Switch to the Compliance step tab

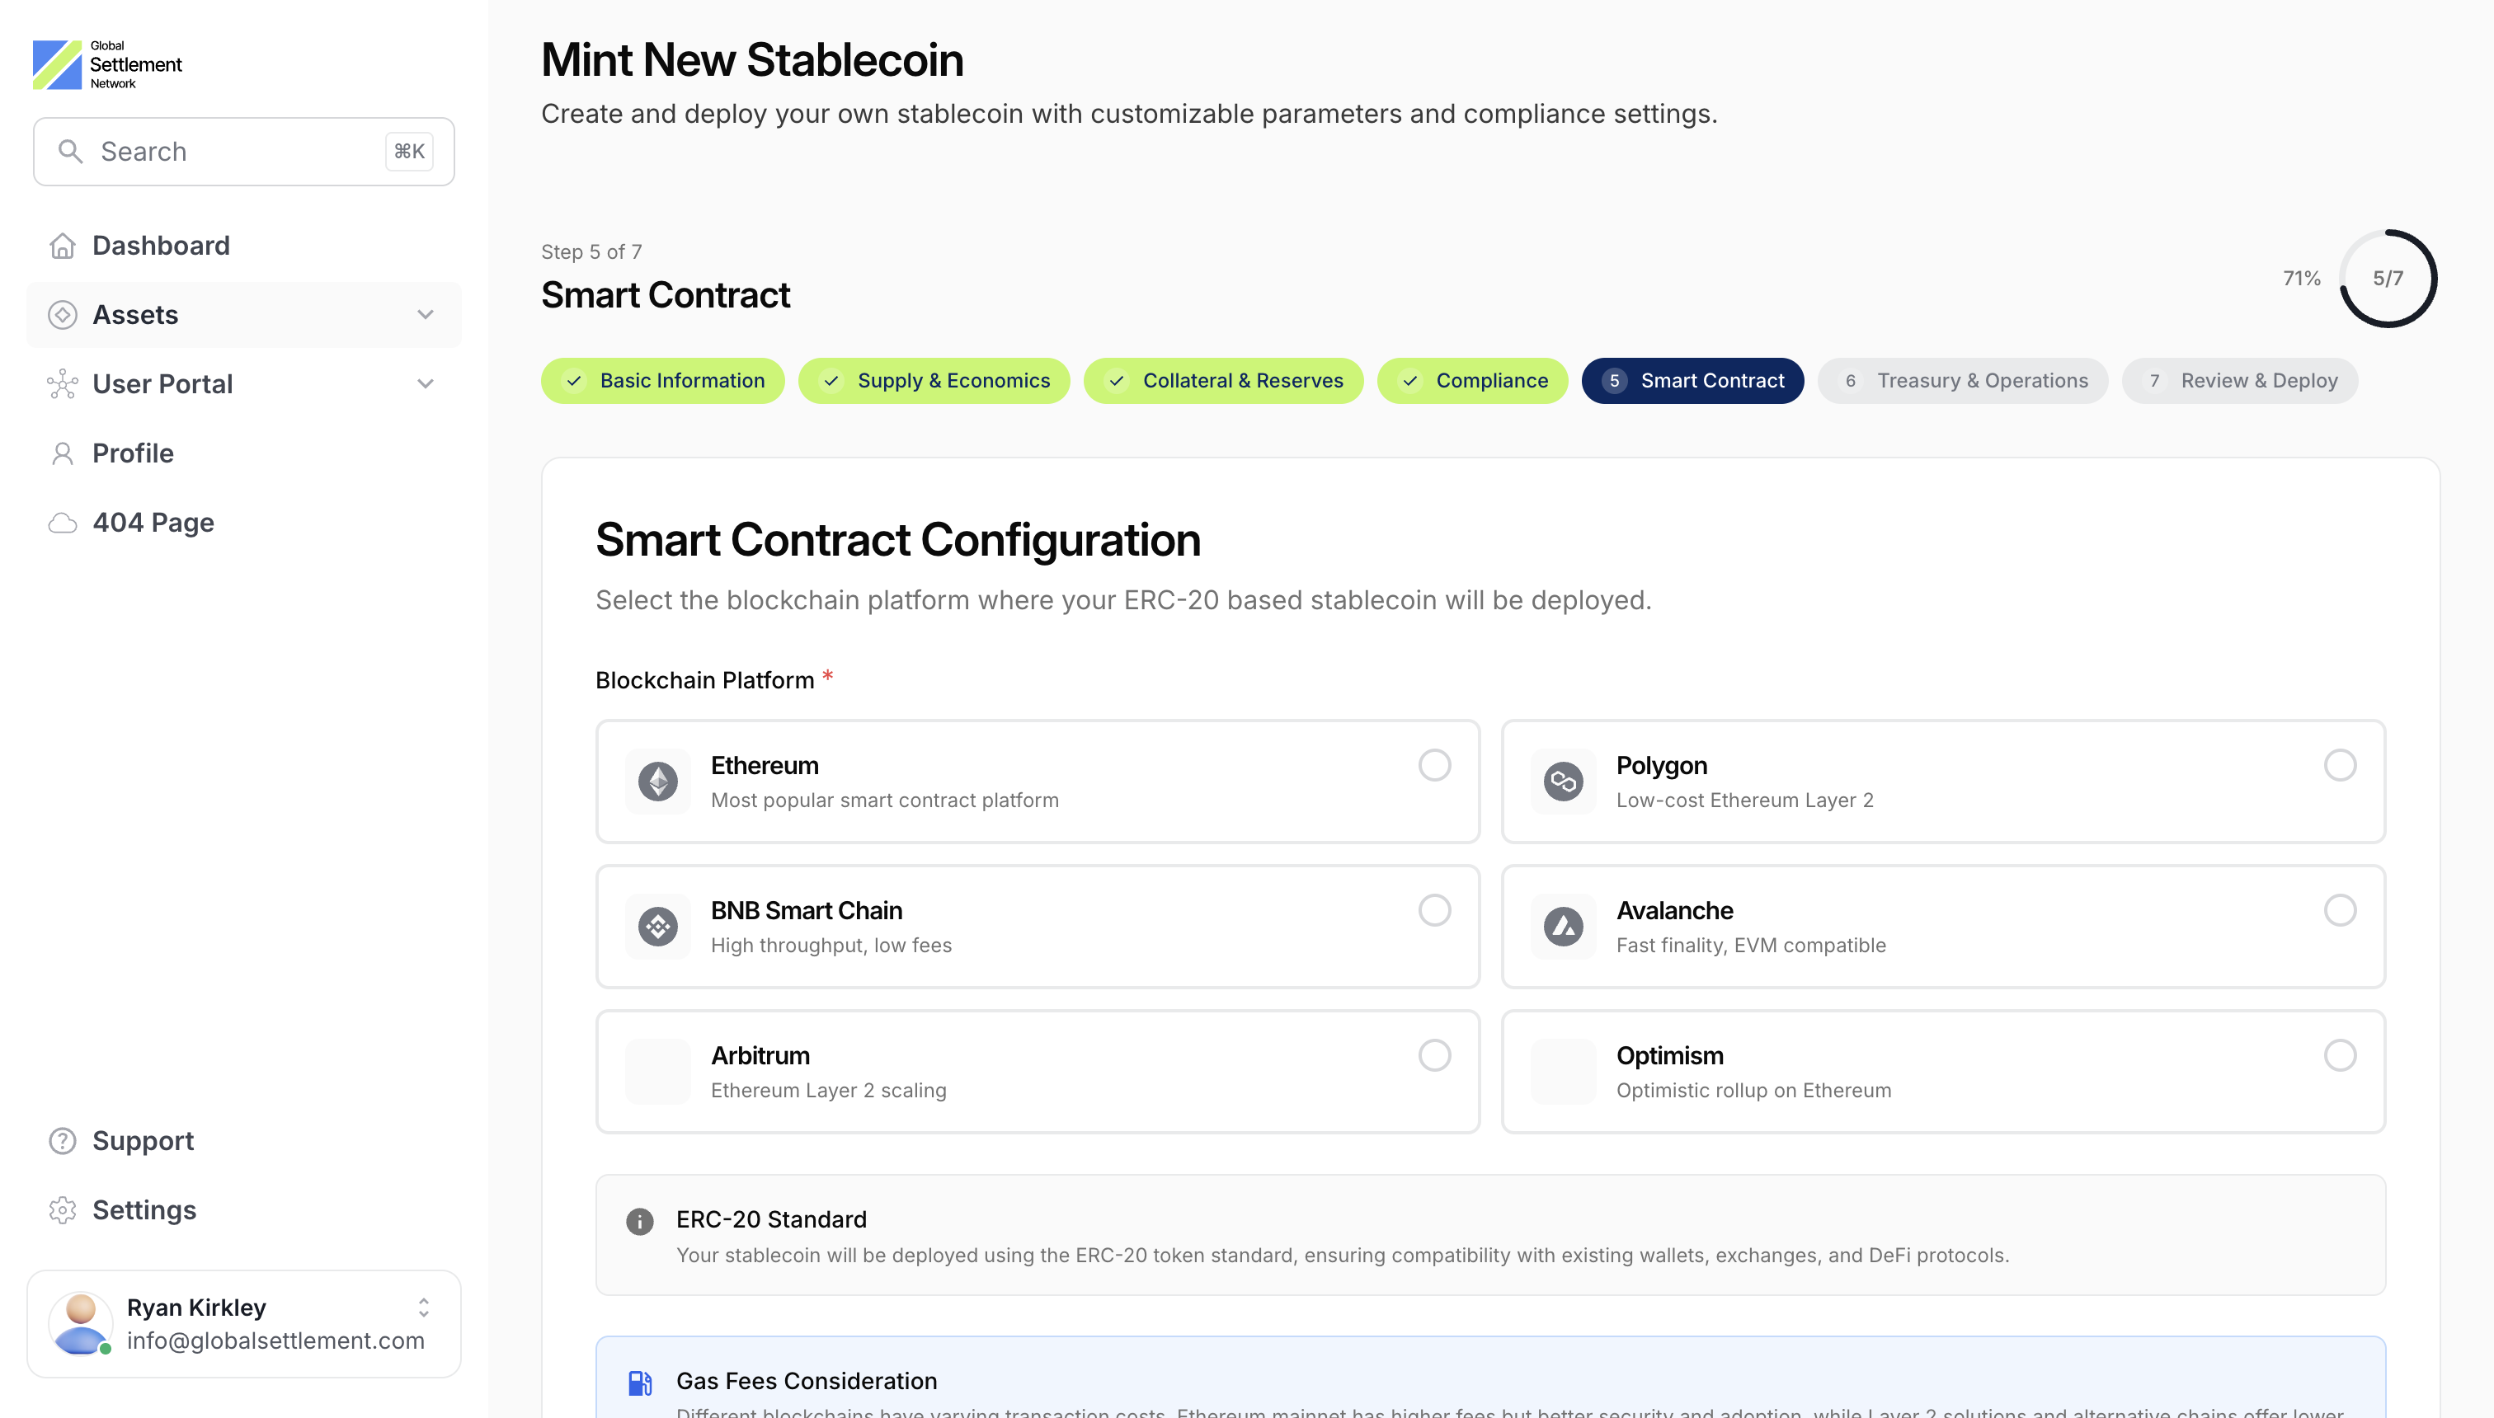click(1472, 381)
